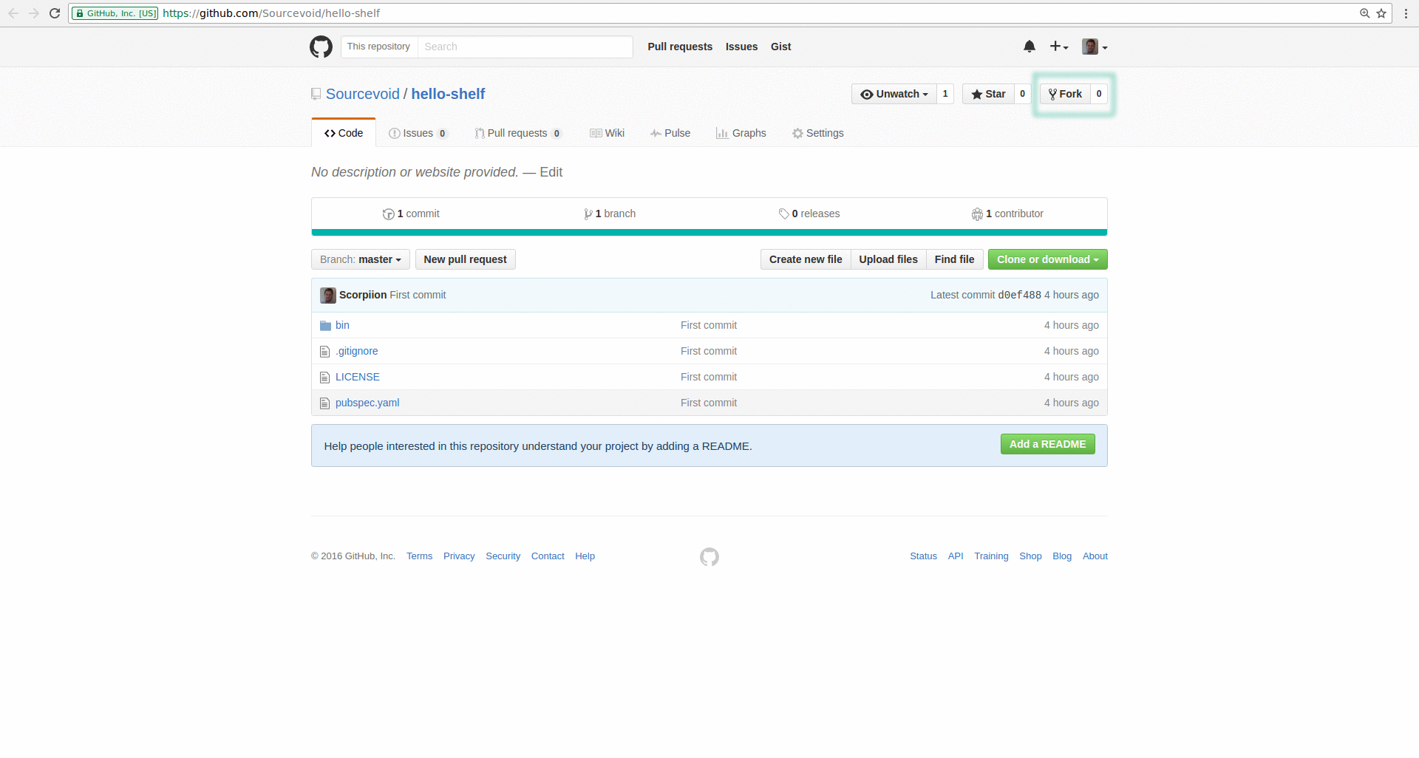This screenshot has height=758, width=1419.
Task: Expand the create-new dropdown via plus icon
Action: pos(1058,46)
